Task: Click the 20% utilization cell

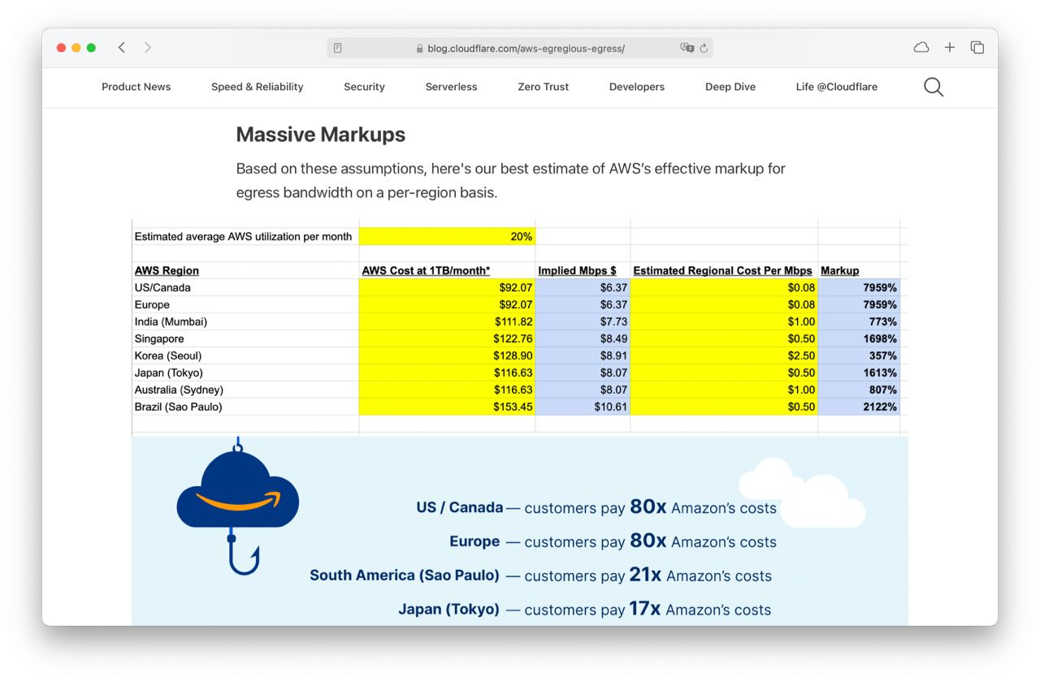Action: 447,236
